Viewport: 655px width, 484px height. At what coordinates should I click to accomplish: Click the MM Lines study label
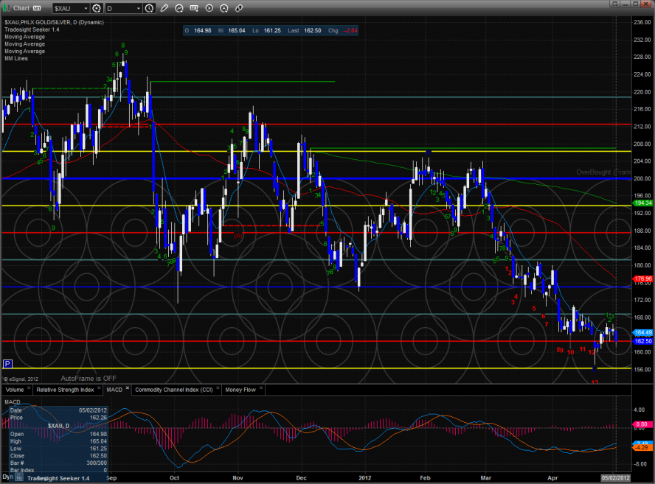coord(15,58)
